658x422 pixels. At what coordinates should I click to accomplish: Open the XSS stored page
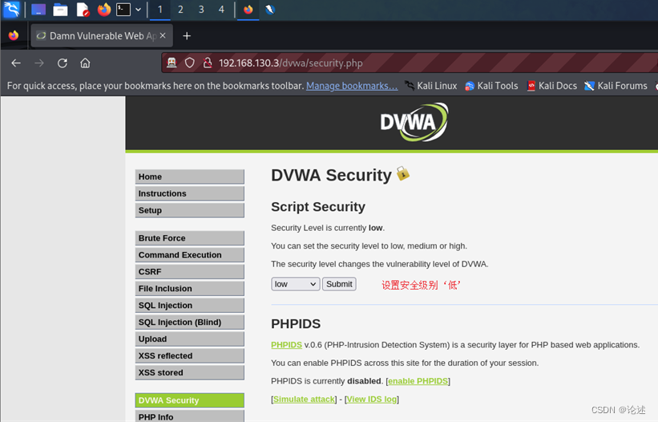click(x=189, y=372)
